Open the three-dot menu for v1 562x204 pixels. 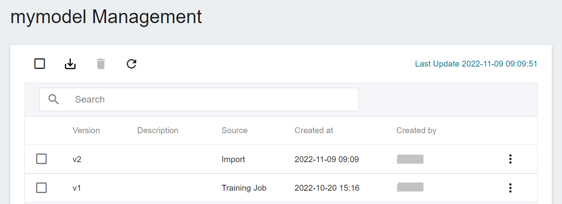click(x=510, y=188)
